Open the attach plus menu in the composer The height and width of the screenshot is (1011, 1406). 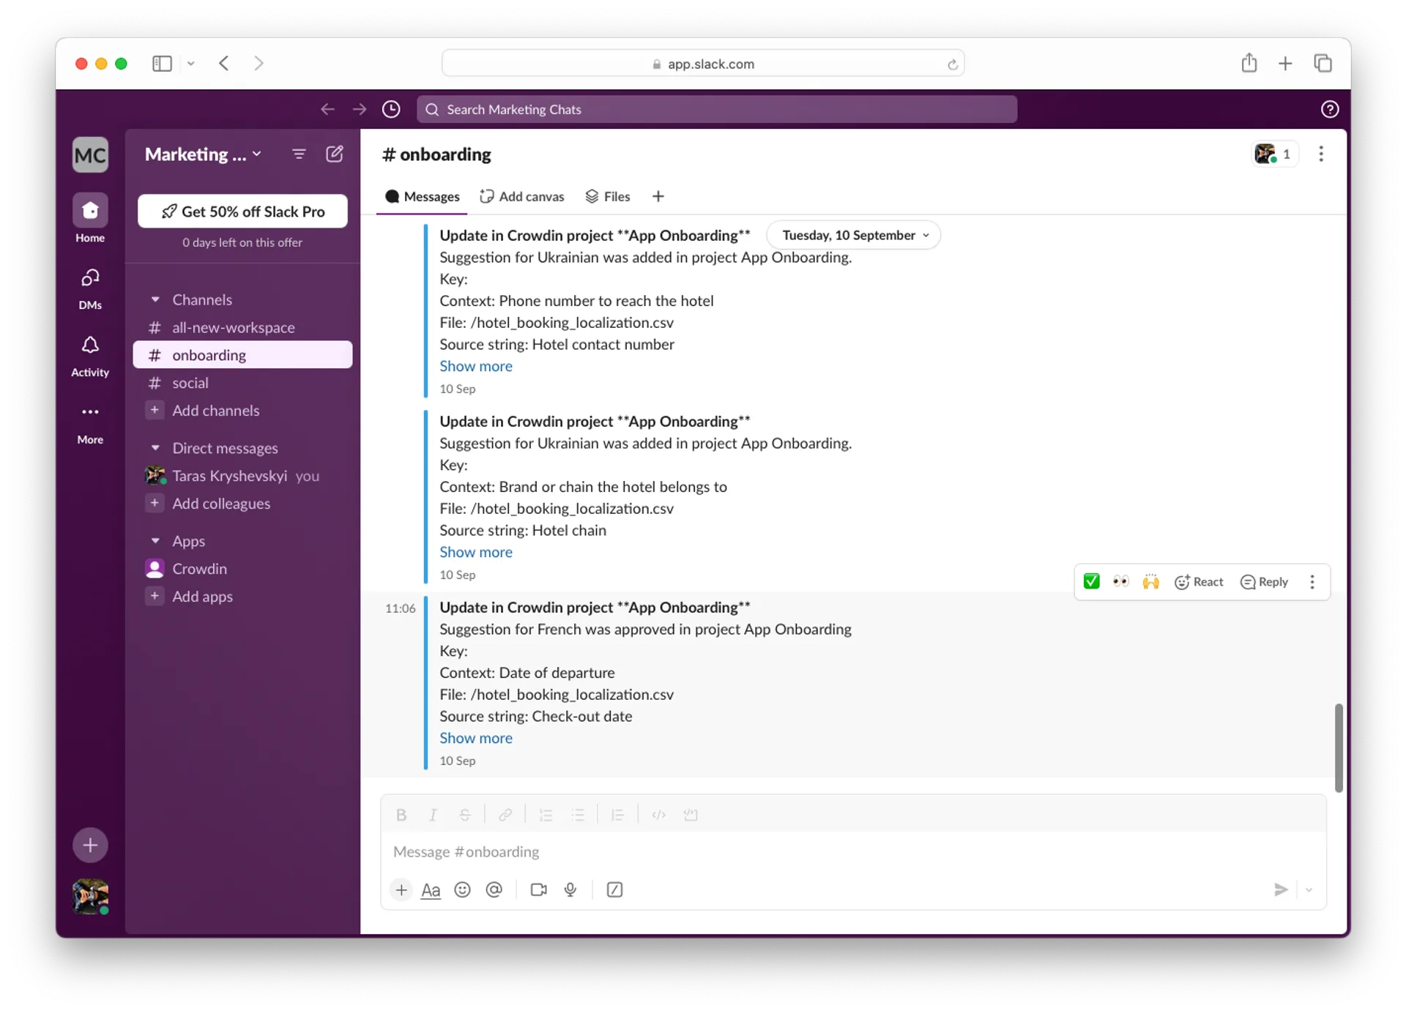coord(401,889)
